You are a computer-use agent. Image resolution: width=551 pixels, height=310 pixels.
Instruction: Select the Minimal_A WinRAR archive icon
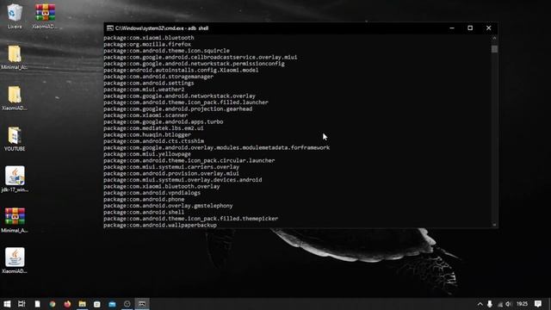click(x=15, y=220)
